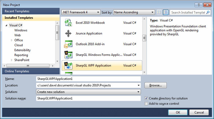Select the Outlook 2010 Add-in template icon
The image size is (214, 119).
tap(68, 44)
